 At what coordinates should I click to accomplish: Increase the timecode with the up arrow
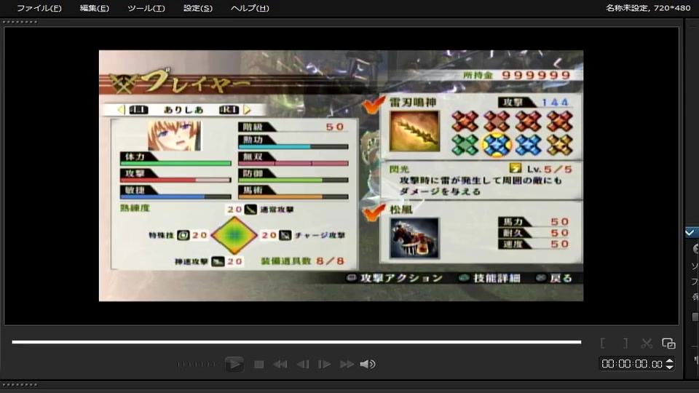(670, 361)
